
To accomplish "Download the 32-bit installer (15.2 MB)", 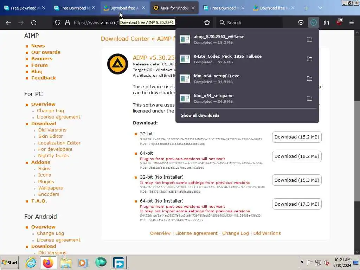I will 297,137.
